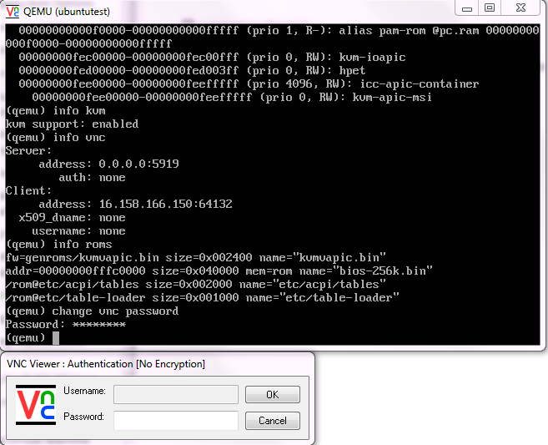This screenshot has width=548, height=445.
Task: Click the VNC icon in QEMU title bar
Action: (x=13, y=12)
